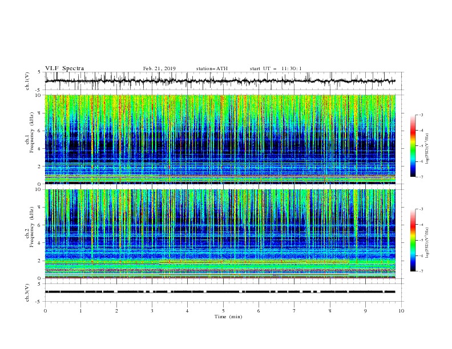Click the -5 tick on ch.3(V) axis
The width and height of the screenshot is (452, 349).
tap(39, 302)
